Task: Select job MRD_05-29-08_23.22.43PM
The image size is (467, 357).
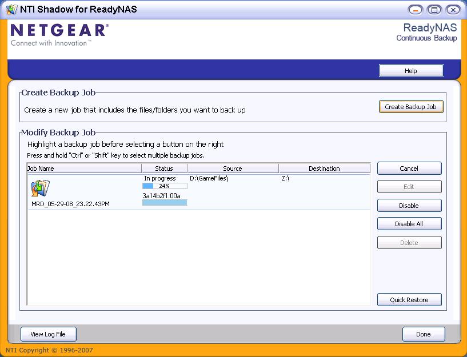Action: (x=70, y=204)
